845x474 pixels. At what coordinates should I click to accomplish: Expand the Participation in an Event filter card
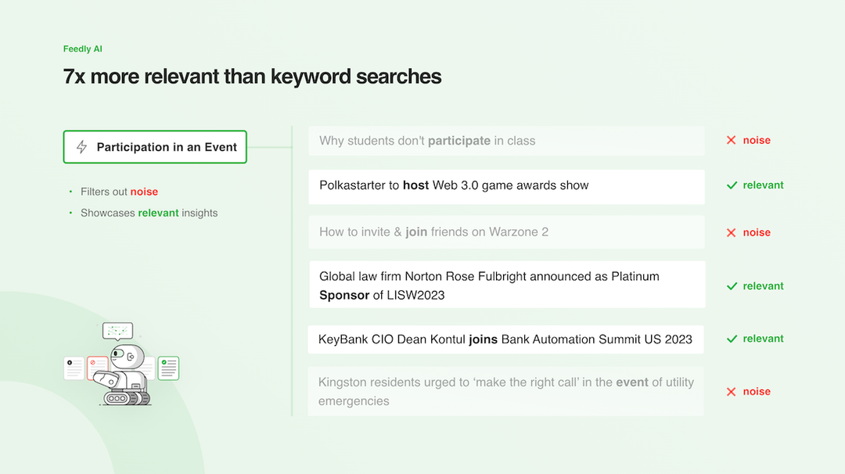point(154,146)
